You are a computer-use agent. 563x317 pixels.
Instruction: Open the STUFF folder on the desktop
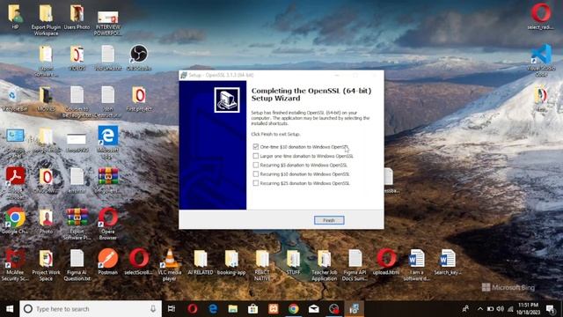[293, 262]
